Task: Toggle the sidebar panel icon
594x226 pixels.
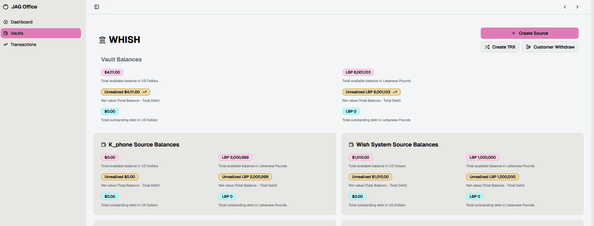Action: pos(97,7)
